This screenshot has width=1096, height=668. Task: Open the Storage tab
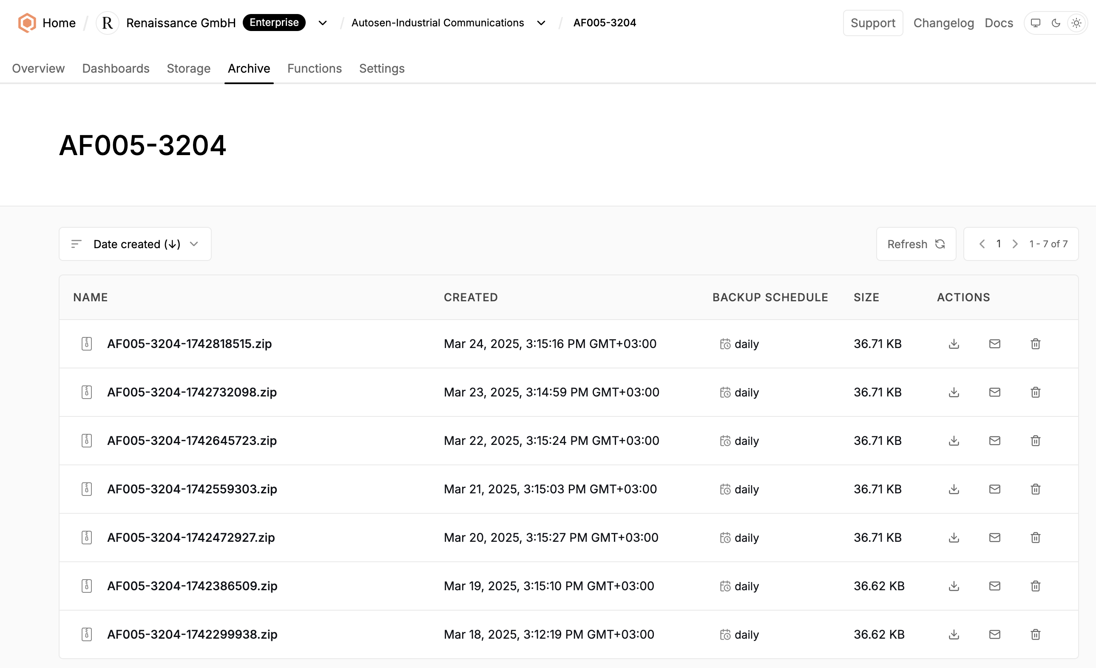click(x=189, y=68)
